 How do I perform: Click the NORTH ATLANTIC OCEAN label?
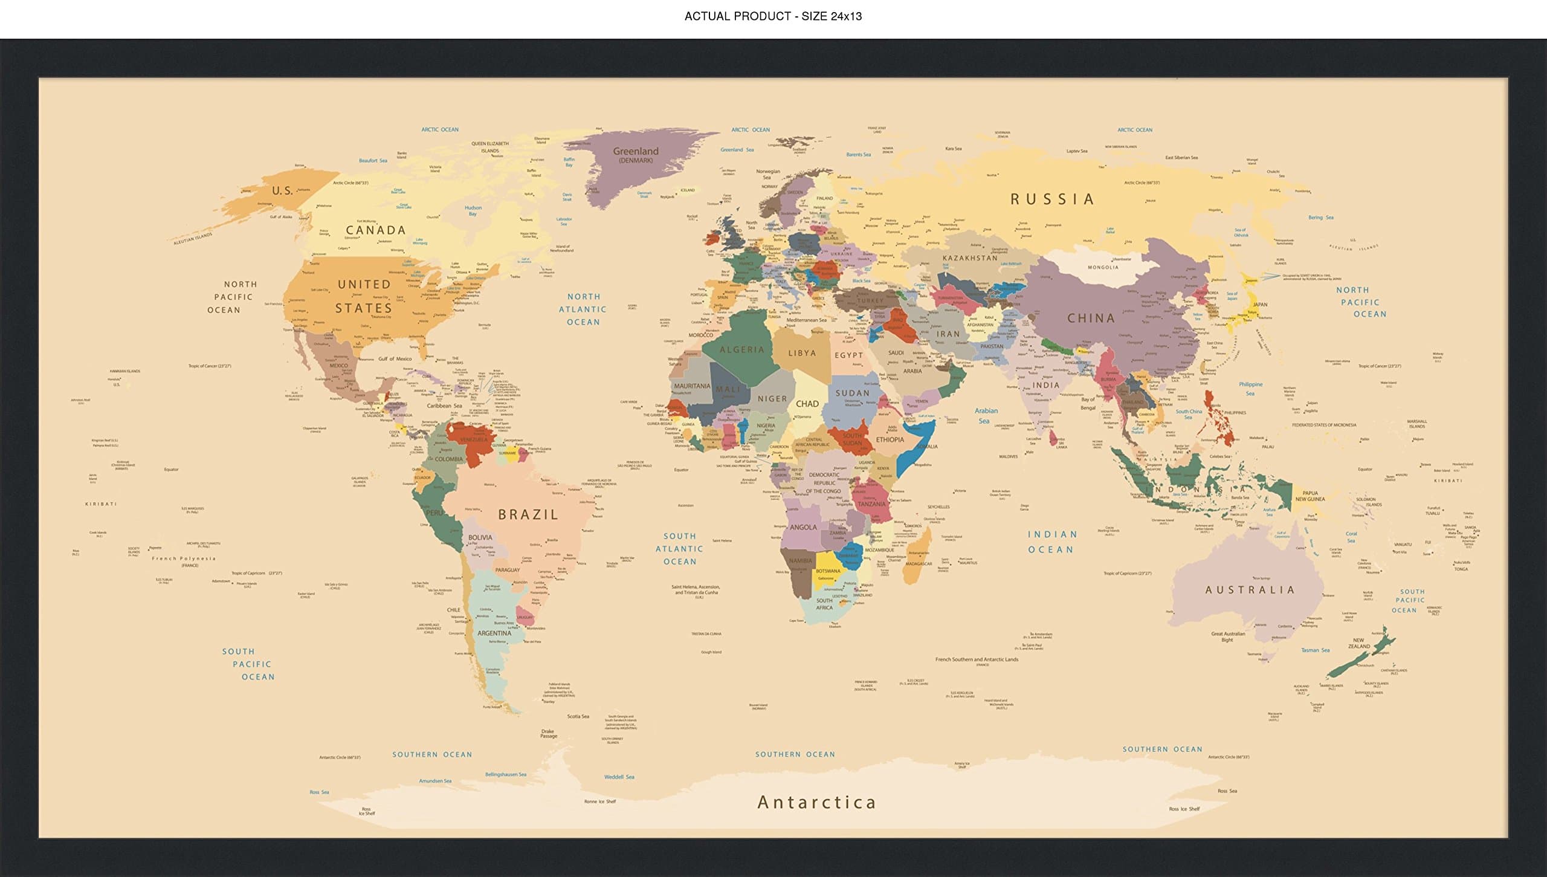[583, 309]
